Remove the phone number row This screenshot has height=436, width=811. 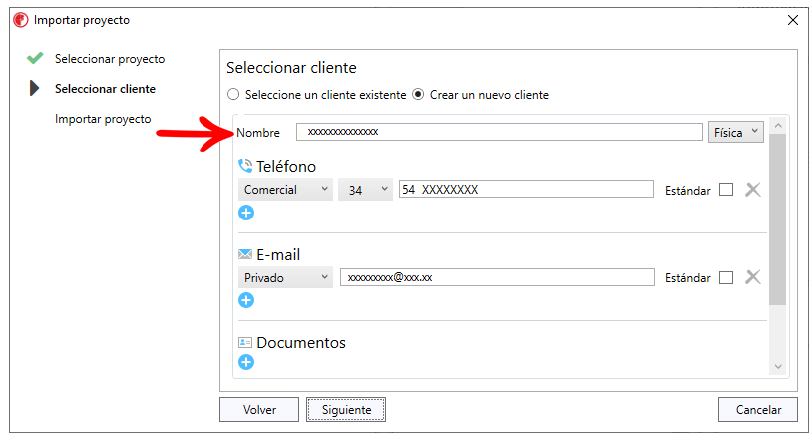point(753,190)
